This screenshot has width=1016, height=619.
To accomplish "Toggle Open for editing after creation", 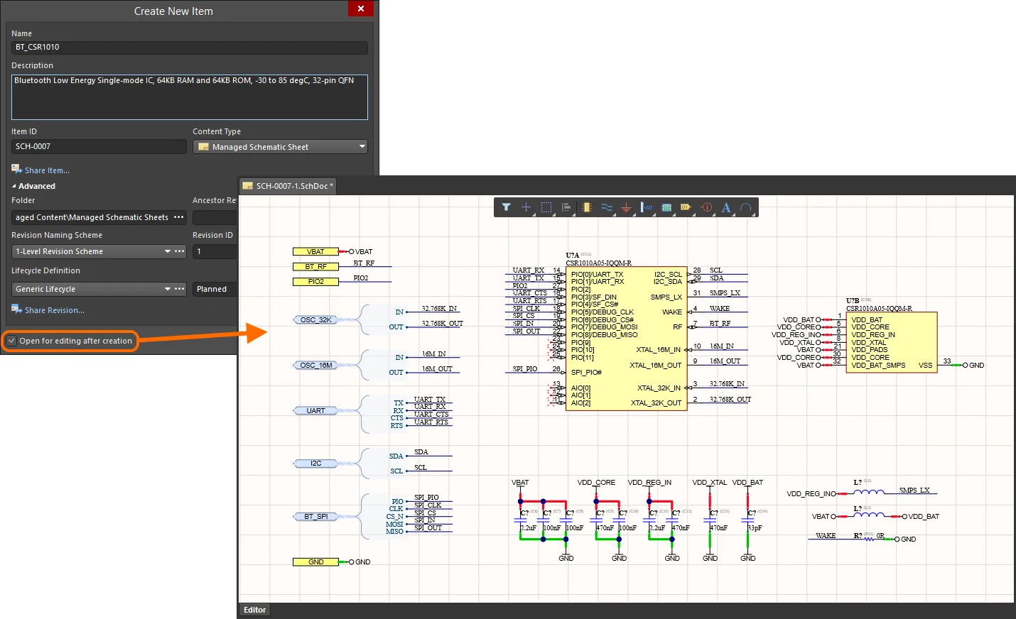I will tap(11, 341).
